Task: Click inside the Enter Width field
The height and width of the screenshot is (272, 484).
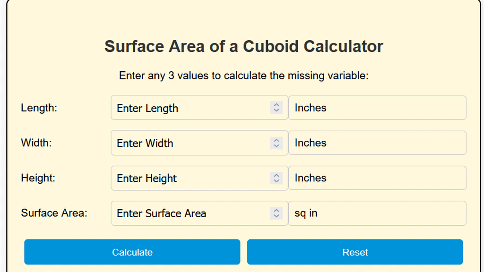Action: (x=189, y=143)
